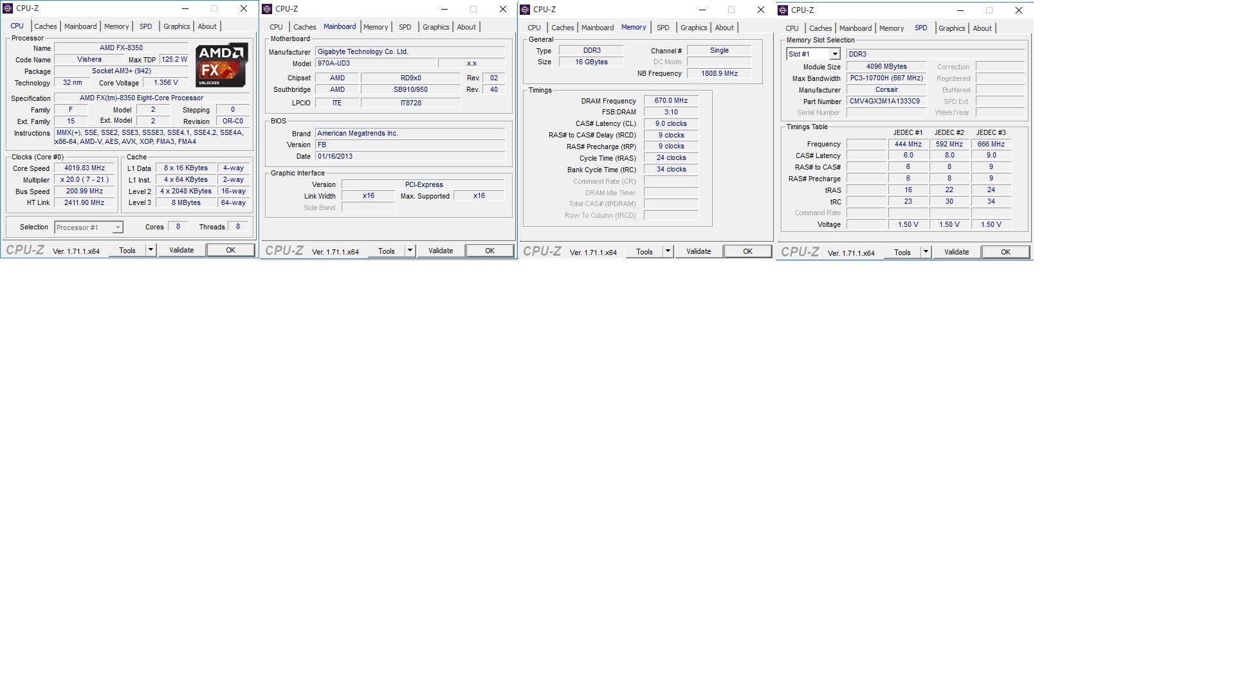Click OK in the SPD window

1005,252
